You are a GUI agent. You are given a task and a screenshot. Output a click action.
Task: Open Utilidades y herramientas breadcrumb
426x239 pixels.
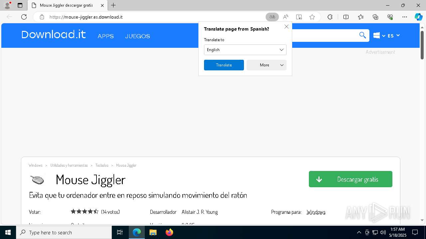click(x=69, y=165)
